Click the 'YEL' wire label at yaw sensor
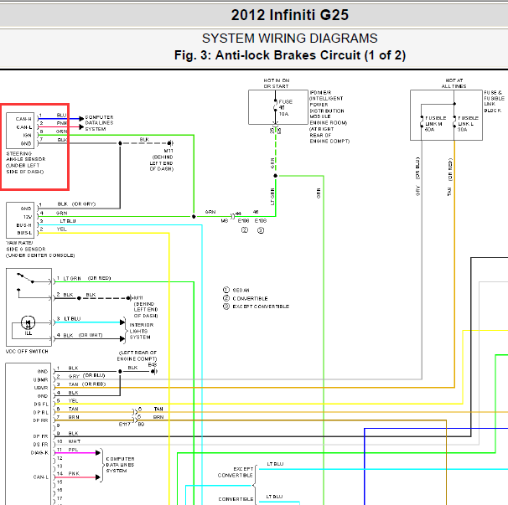The image size is (508, 505). [61, 229]
